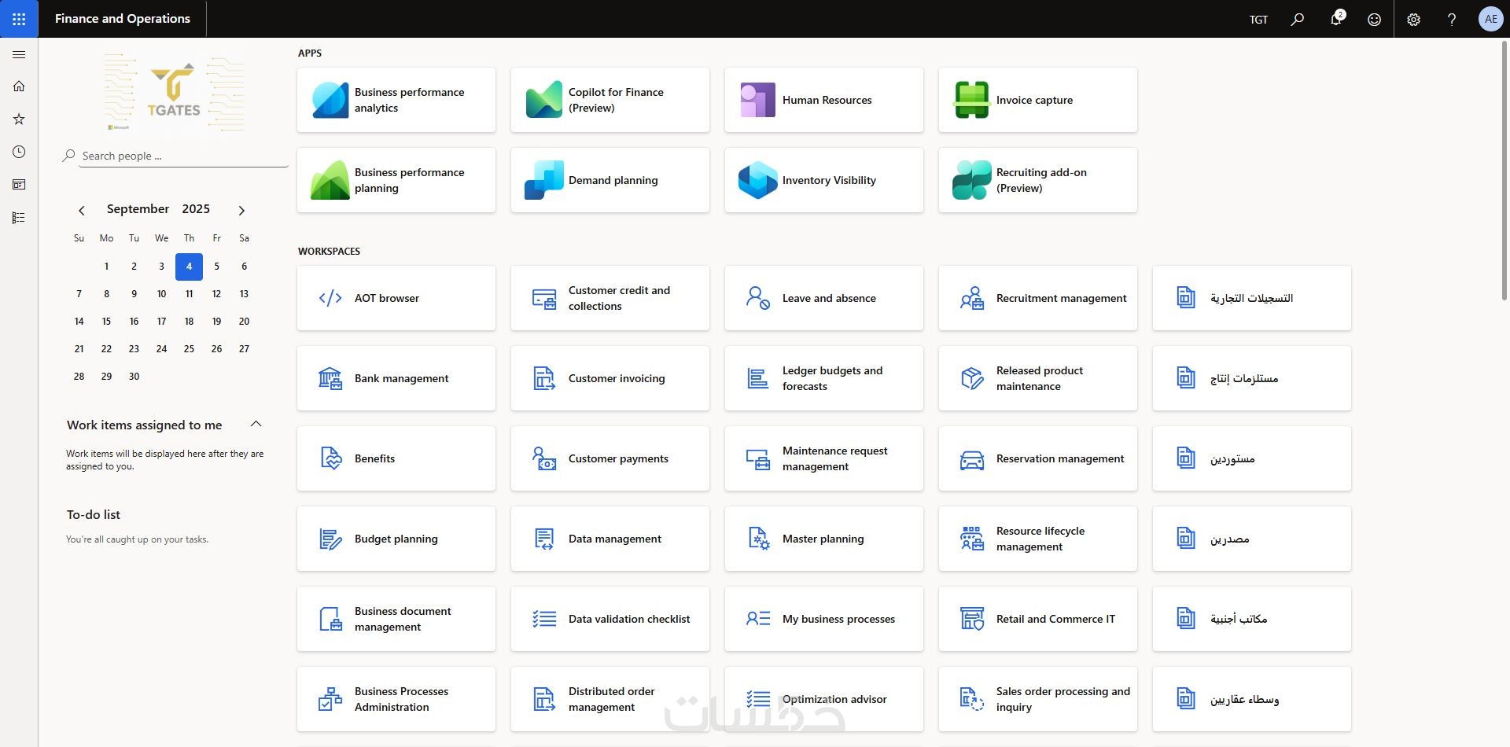Click the Business performance planning app icon

(x=330, y=180)
